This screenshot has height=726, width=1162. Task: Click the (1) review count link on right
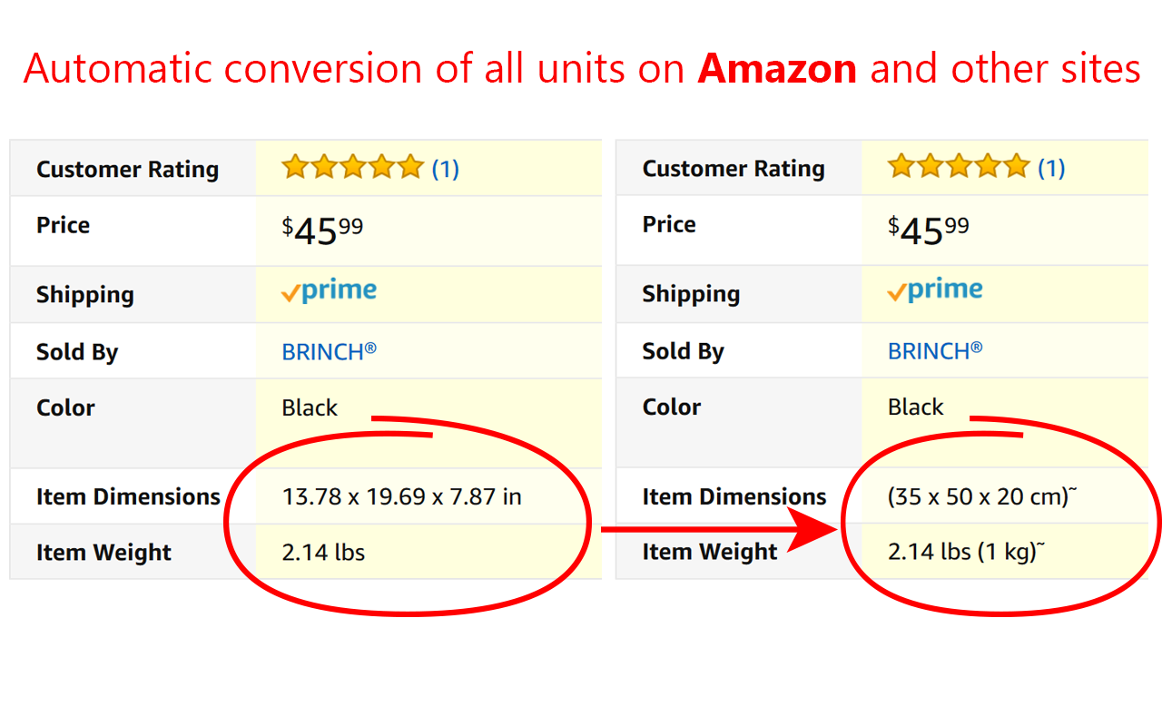pos(1051,166)
